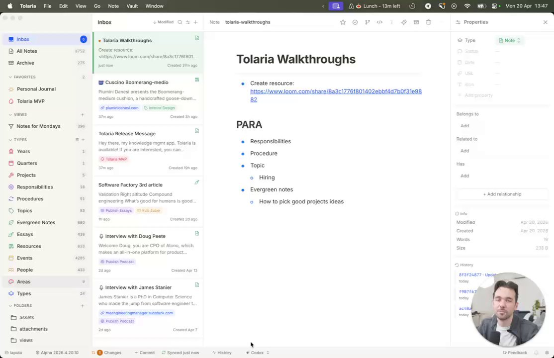Viewport: 554px width, 358px height.
Task: Click Synced just now status
Action: click(x=180, y=353)
